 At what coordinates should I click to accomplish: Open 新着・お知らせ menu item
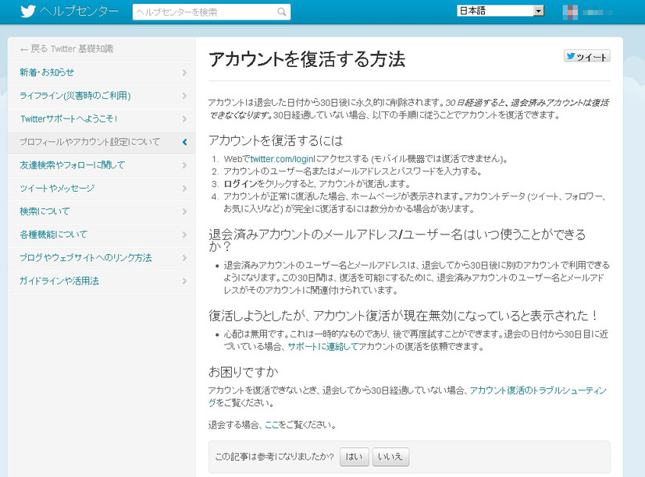[102, 72]
